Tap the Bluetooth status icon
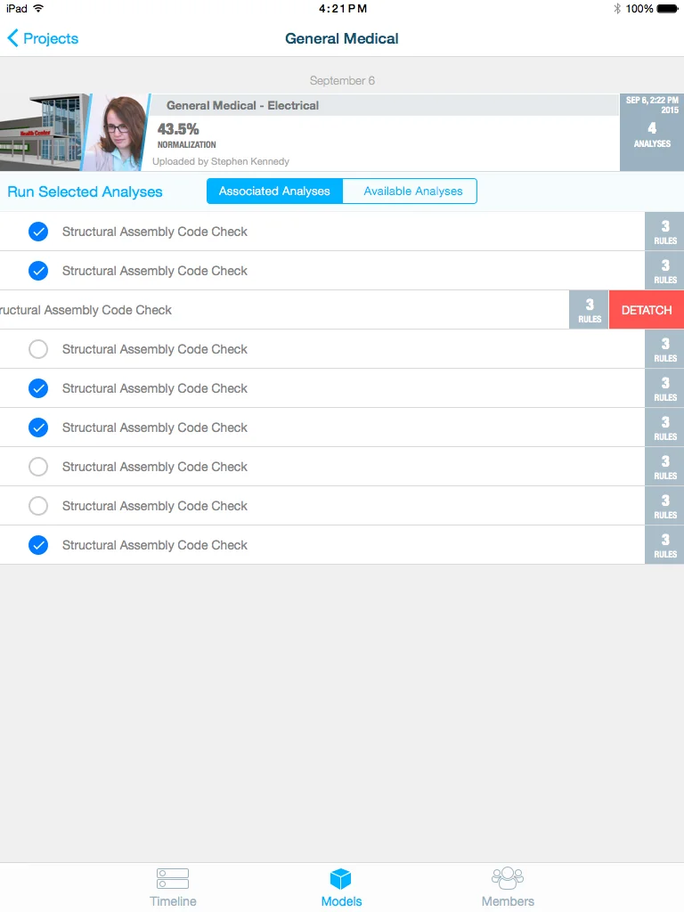The image size is (684, 912). (617, 8)
